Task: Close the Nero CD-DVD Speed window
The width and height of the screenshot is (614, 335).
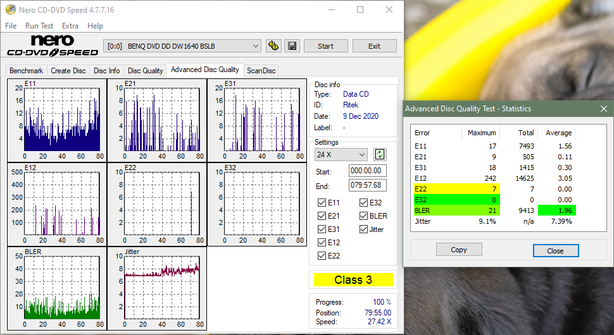Action: (x=389, y=9)
